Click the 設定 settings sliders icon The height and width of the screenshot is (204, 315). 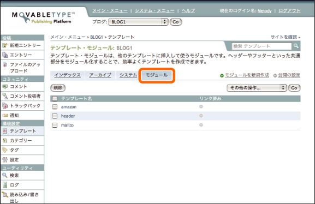(5, 160)
